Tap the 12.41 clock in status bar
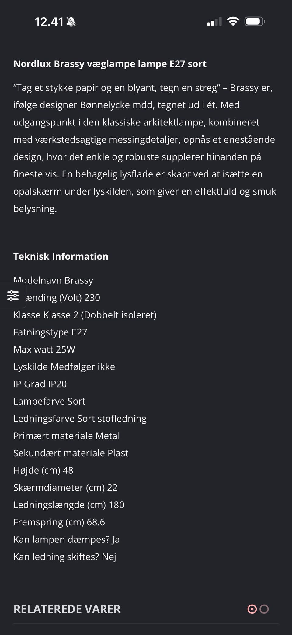This screenshot has width=292, height=635. pos(49,22)
